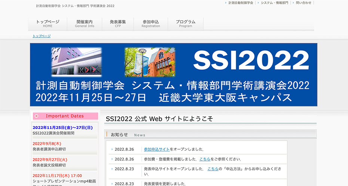
Task: Click the arrow bullet of 参加申込サイト news row
Action: [112, 149]
